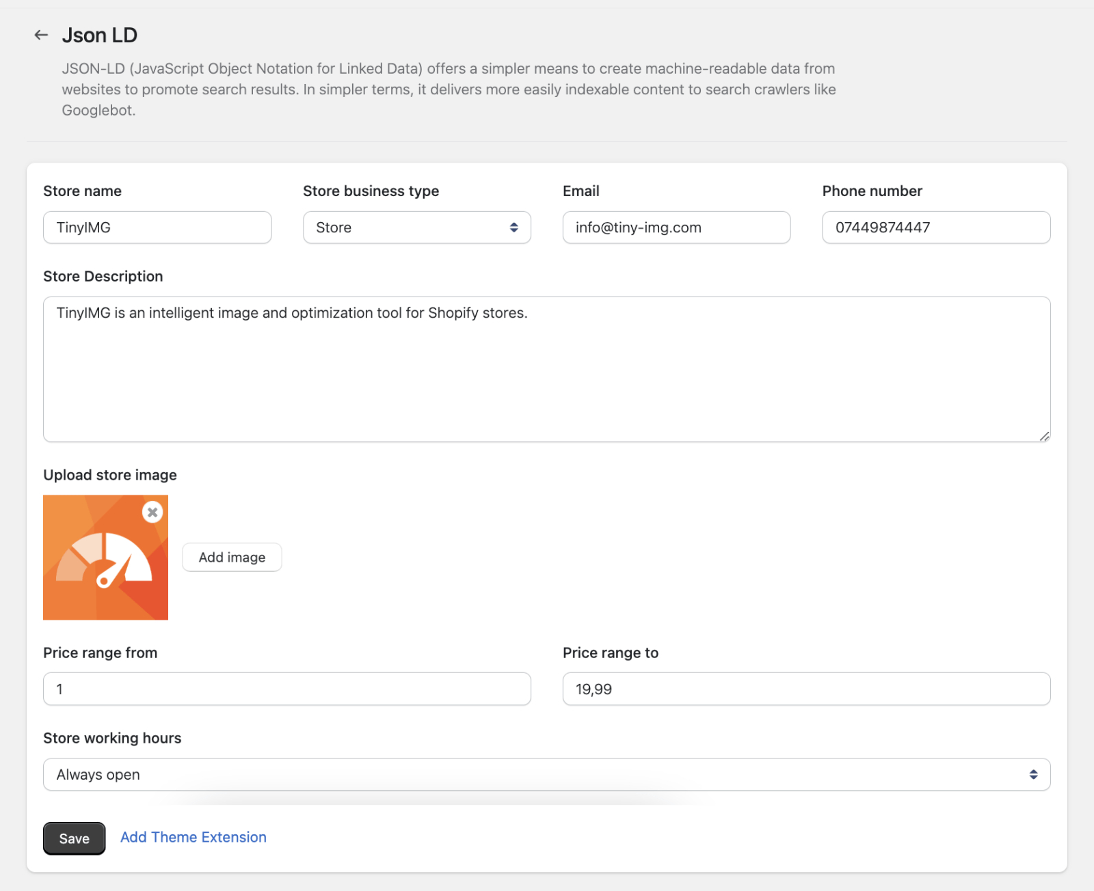Open the Store business type dropdown
Image resolution: width=1094 pixels, height=891 pixels.
[x=417, y=228]
